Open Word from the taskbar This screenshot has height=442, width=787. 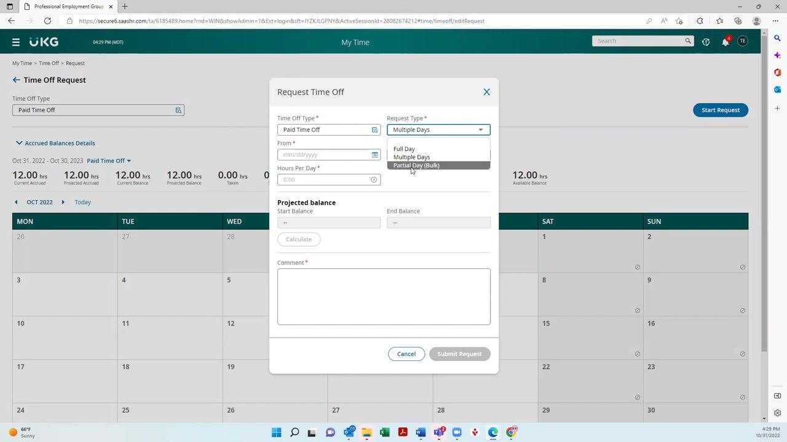(421, 432)
